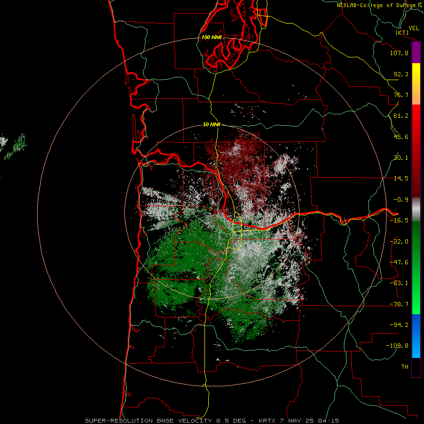Pick the yellow-orange segment of the velocity scale

[x=416, y=84]
